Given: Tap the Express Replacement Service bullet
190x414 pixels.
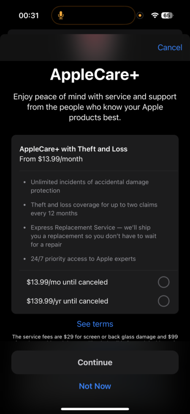Looking at the screenshot, I should point(94,236).
